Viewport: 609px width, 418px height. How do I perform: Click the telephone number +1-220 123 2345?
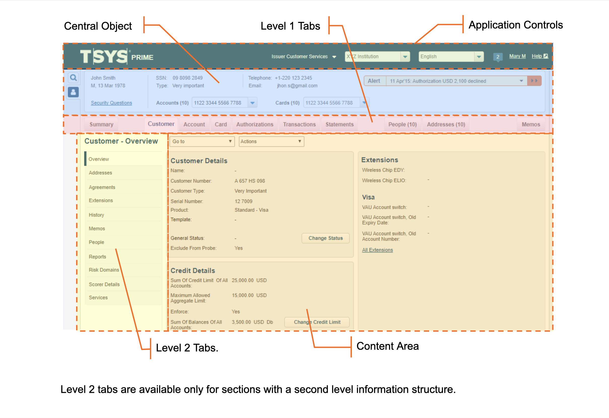coord(293,78)
